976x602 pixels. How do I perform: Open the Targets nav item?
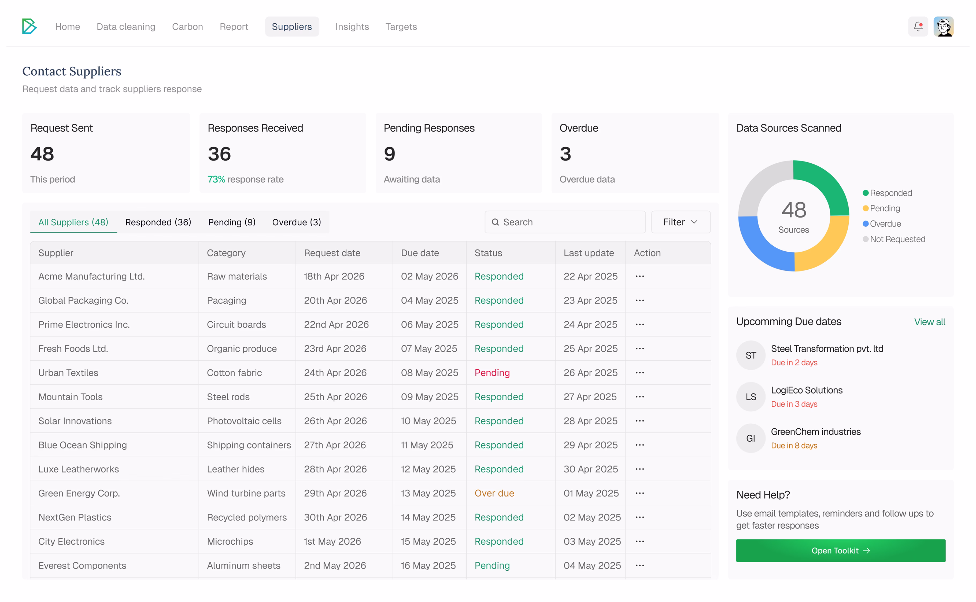(x=401, y=26)
